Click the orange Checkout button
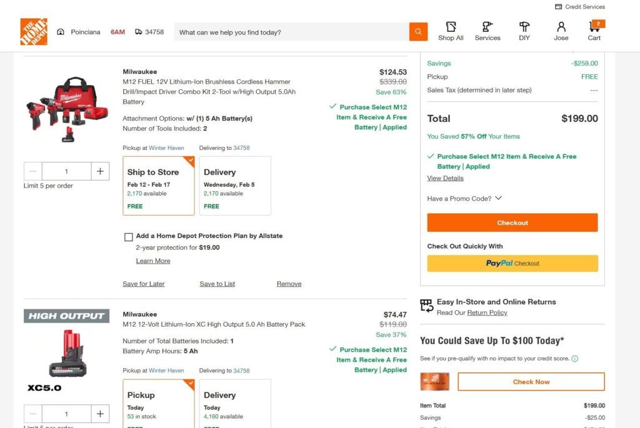The height and width of the screenshot is (428, 640). pos(512,223)
